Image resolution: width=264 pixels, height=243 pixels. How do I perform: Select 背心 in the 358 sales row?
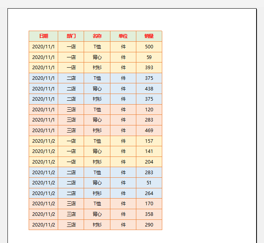(x=97, y=214)
